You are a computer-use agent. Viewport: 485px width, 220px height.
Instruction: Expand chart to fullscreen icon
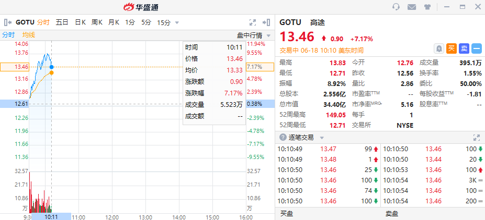click(253, 22)
